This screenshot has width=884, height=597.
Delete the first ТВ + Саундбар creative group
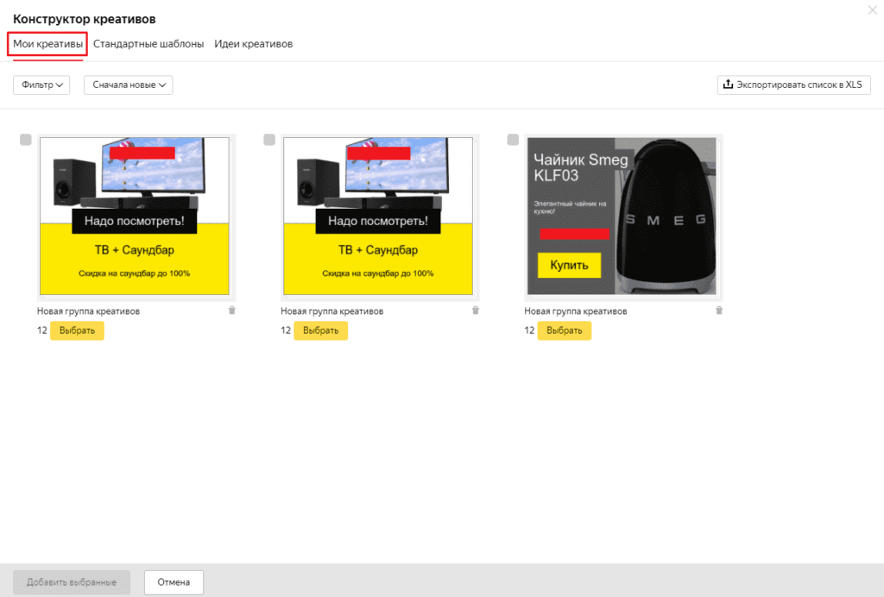[x=231, y=311]
